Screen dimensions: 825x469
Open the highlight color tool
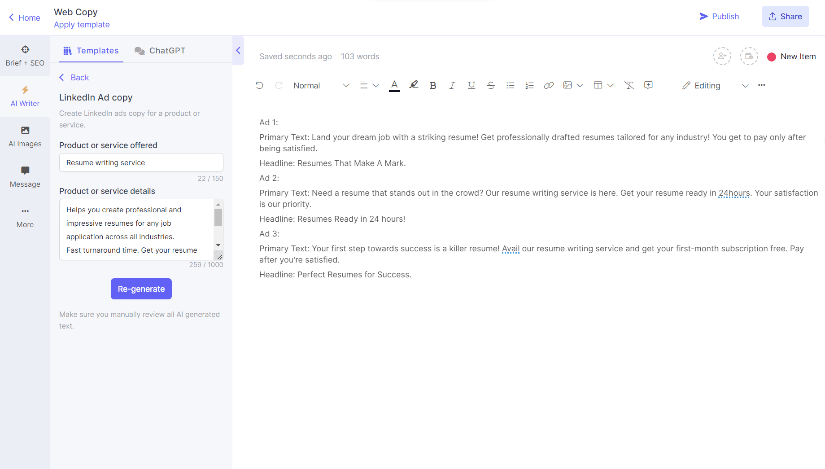point(414,85)
